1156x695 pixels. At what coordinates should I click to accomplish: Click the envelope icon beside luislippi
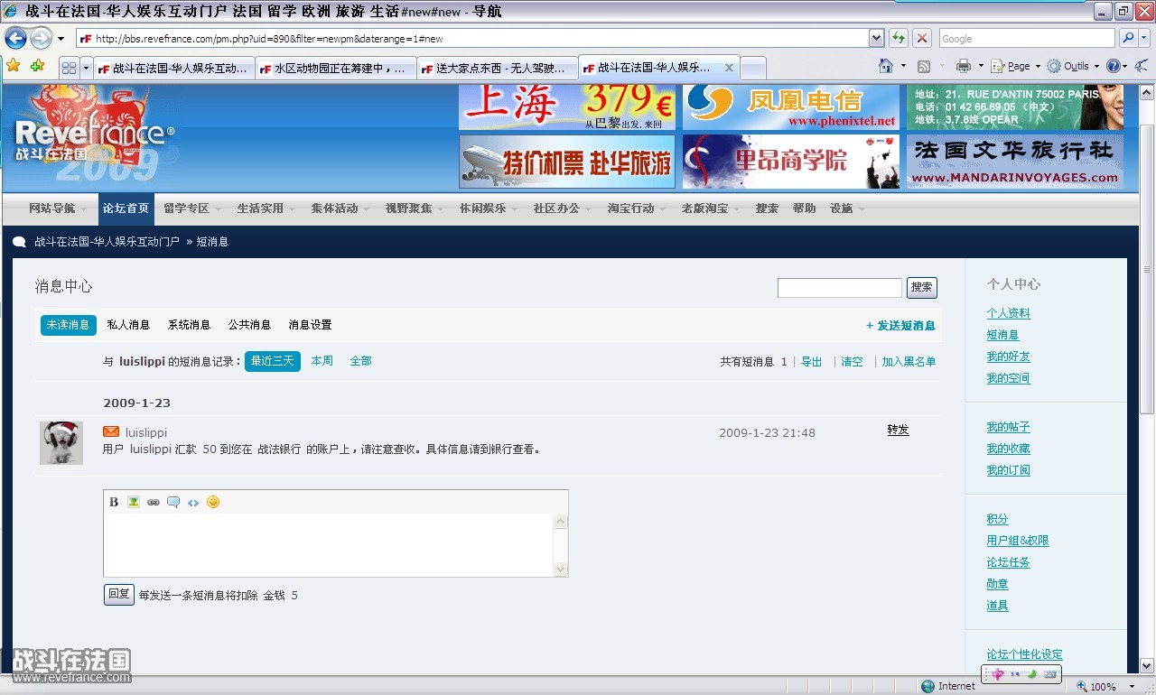(111, 431)
